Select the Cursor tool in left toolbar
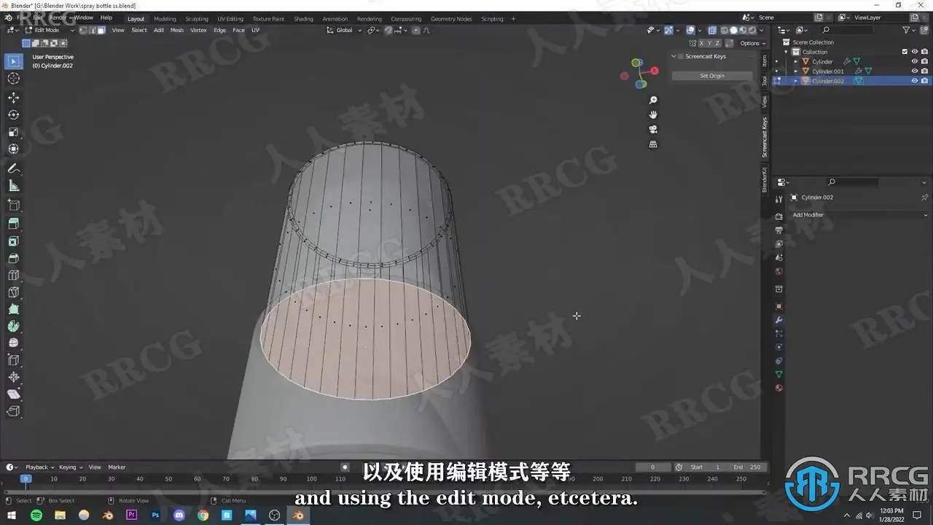 pyautogui.click(x=13, y=79)
